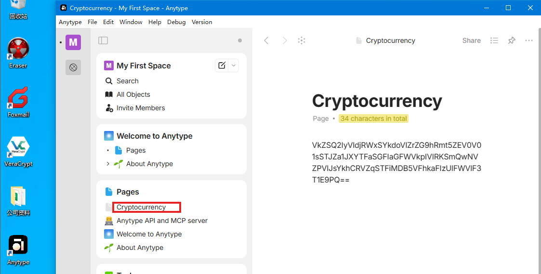Expand the About Anytype tree item

(108, 164)
